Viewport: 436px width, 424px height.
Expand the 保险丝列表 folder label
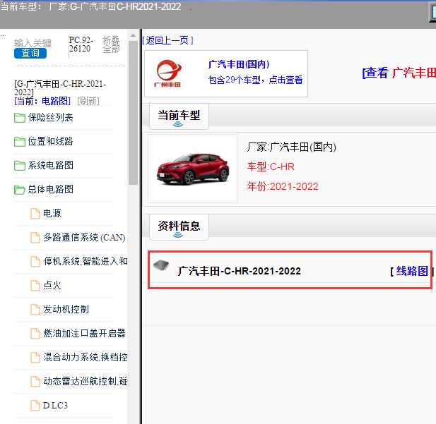pyautogui.click(x=51, y=118)
